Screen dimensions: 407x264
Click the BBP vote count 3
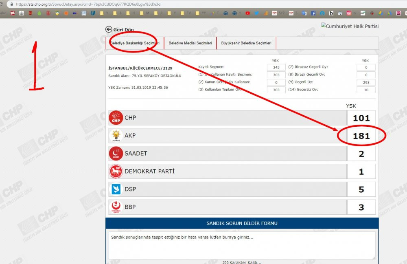pyautogui.click(x=361, y=207)
